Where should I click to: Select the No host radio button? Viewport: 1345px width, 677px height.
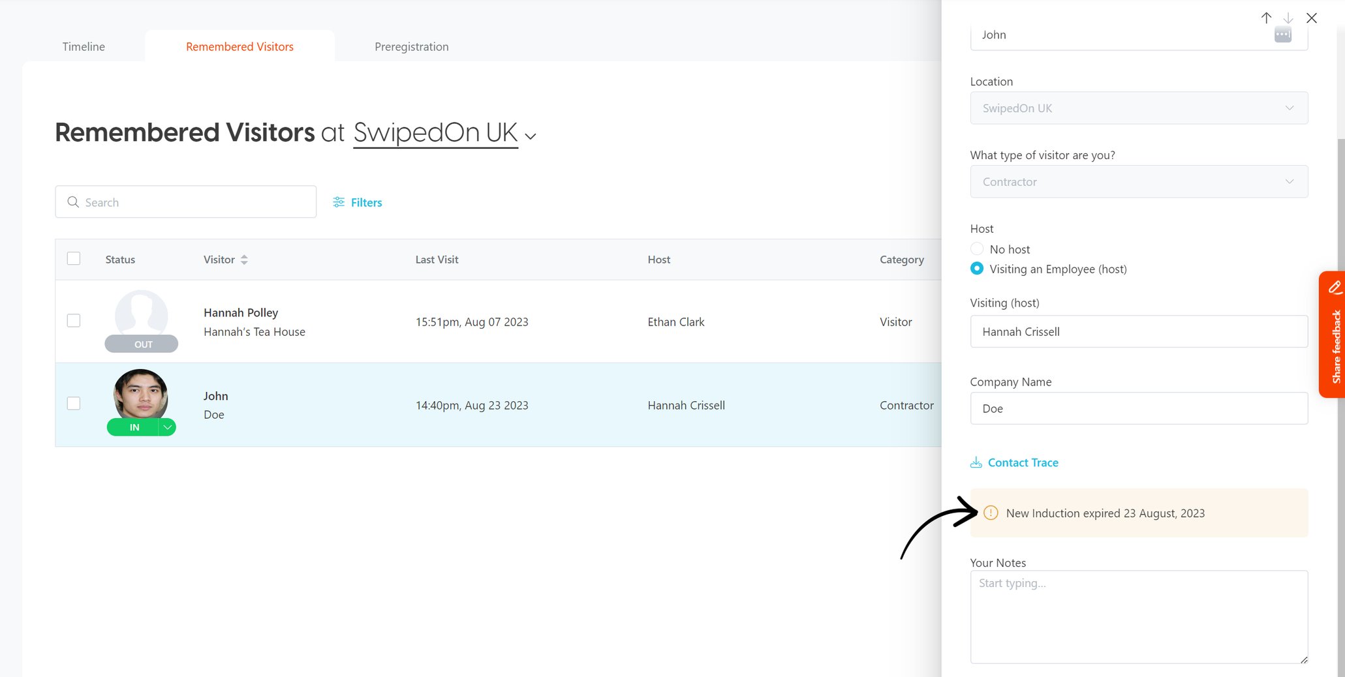point(977,248)
